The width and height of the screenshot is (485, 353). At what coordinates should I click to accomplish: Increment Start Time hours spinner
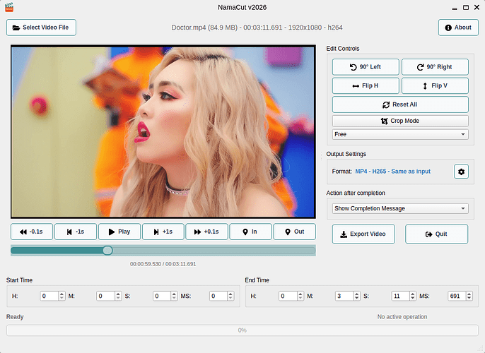pyautogui.click(x=62, y=294)
